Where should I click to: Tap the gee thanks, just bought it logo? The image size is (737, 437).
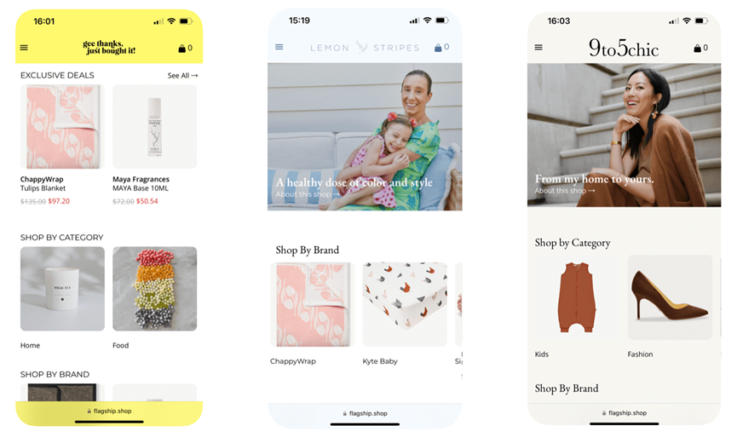pos(109,47)
